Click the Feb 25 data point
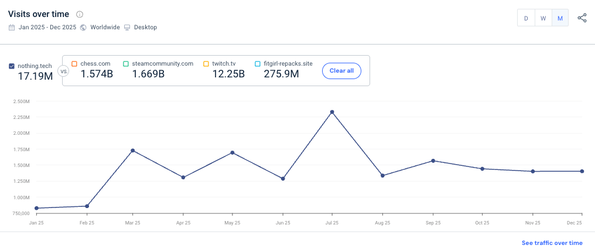The image size is (595, 252). pyautogui.click(x=87, y=206)
